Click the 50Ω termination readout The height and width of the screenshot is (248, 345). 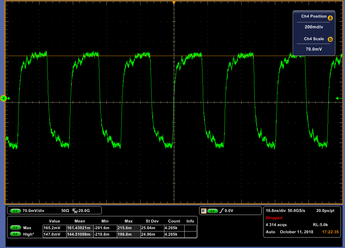(x=65, y=211)
